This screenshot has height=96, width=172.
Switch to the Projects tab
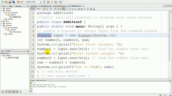(3, 6)
